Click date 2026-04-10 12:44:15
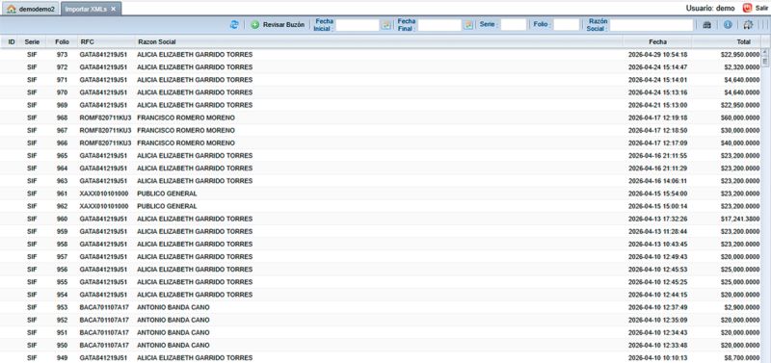The height and width of the screenshot is (363, 771). 657,295
